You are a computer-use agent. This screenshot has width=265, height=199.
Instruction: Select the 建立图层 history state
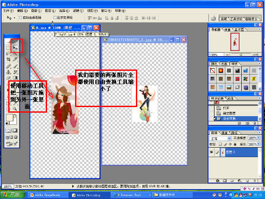[x=236, y=113]
